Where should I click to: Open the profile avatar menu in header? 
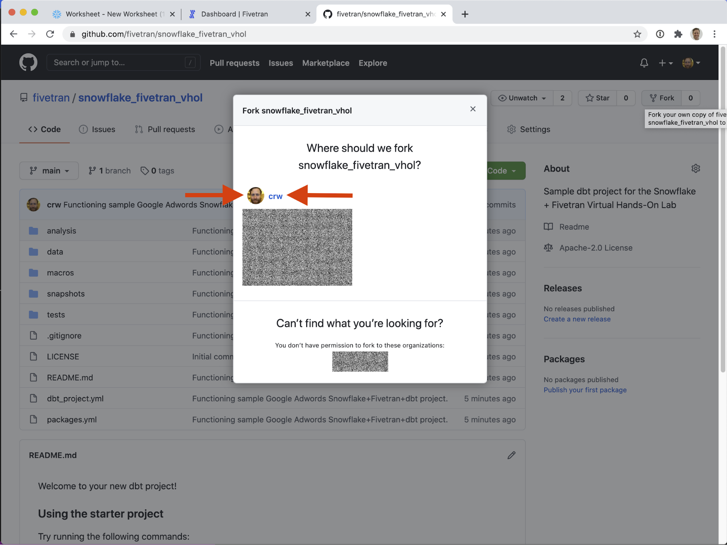[691, 63]
